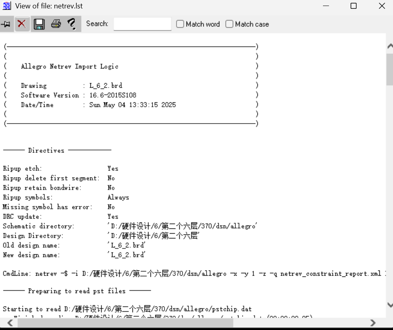The height and width of the screenshot is (330, 393).
Task: Click the 'Allegro Netrev Import Logic' heading text
Action: [69, 66]
